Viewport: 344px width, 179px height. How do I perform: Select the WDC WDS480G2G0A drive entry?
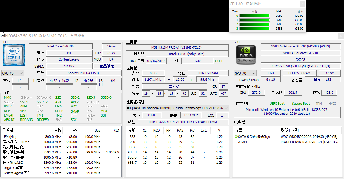[x=309, y=137]
